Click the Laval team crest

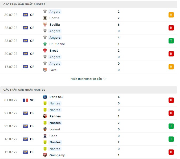tap(45, 70)
